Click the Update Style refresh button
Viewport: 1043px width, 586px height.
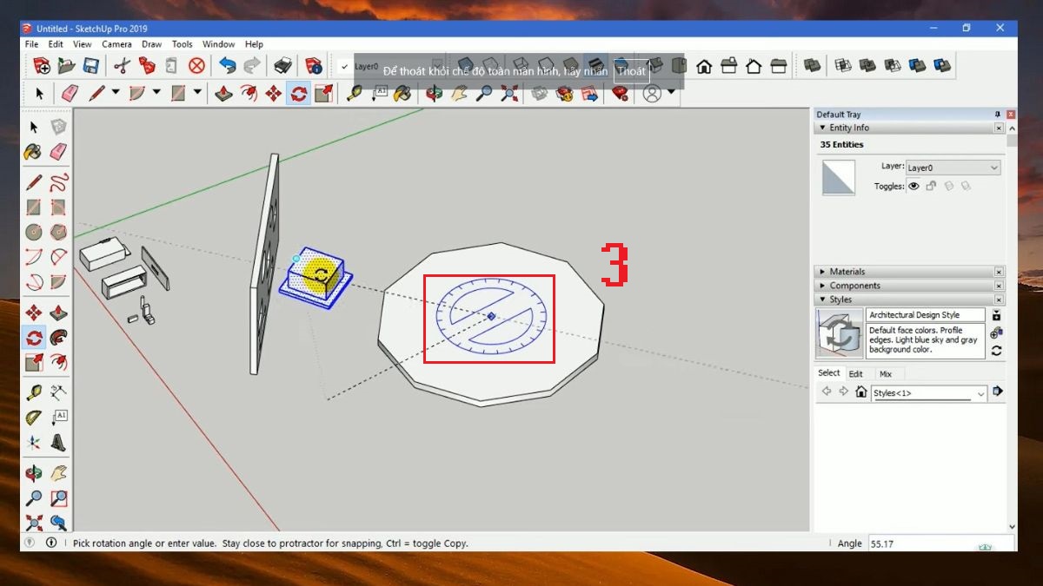click(996, 351)
